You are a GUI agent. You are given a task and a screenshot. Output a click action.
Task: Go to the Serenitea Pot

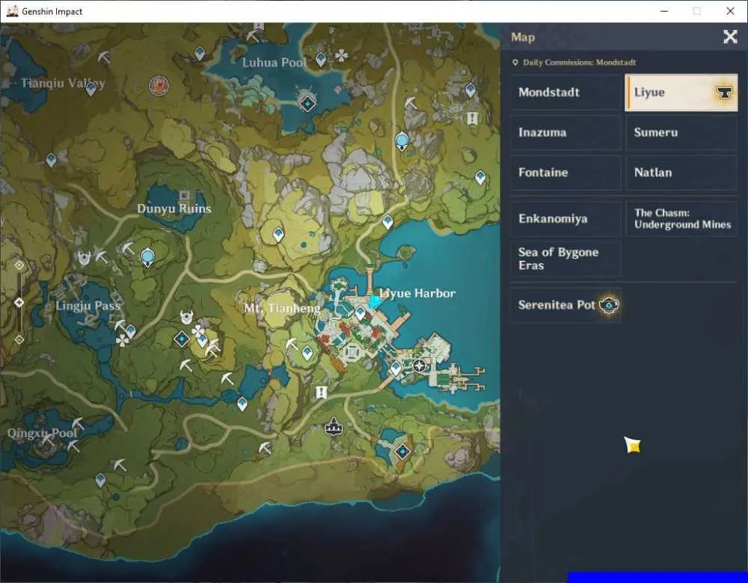(x=565, y=305)
